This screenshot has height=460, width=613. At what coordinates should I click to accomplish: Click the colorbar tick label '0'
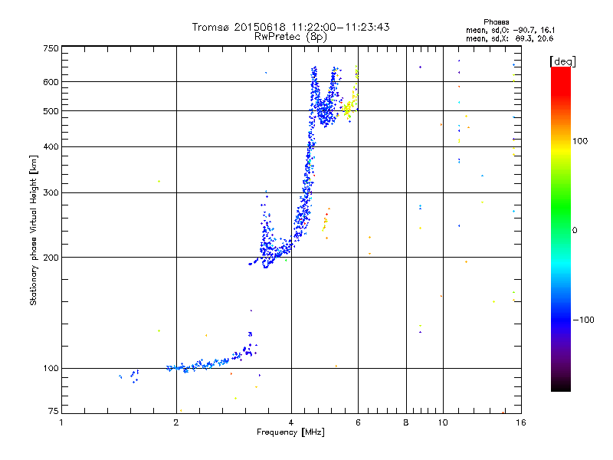click(575, 231)
